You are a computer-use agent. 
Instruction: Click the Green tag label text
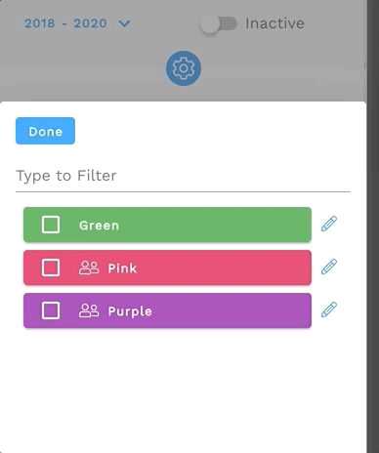click(99, 226)
